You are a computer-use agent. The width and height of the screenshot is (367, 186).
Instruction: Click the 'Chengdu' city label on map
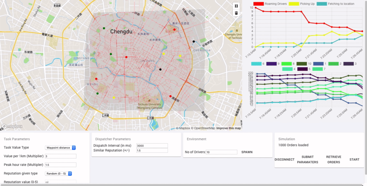click(x=121, y=32)
